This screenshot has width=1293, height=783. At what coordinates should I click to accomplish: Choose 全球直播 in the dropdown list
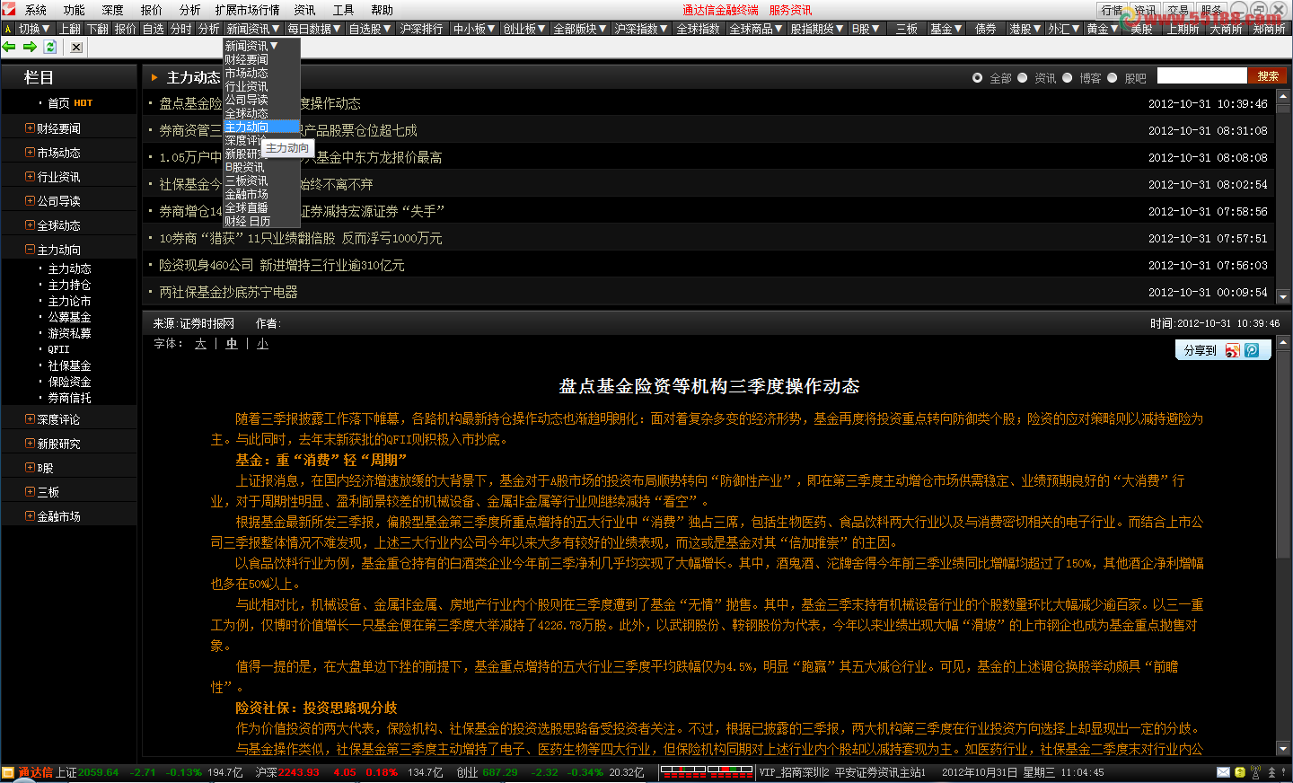[261, 207]
